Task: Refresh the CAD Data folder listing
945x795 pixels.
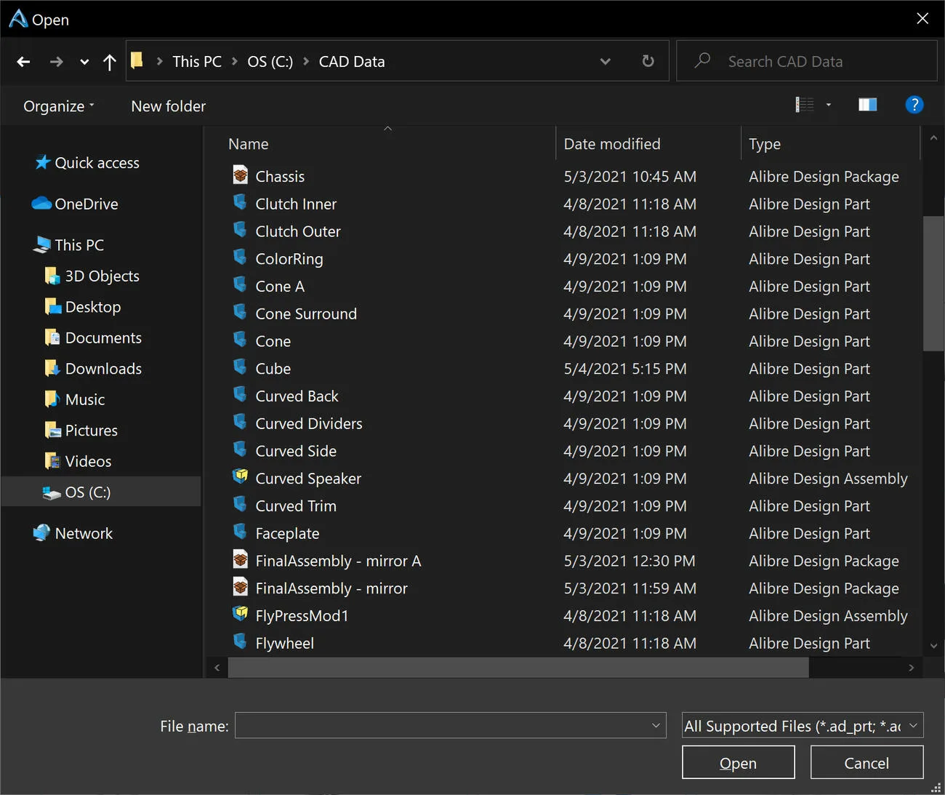Action: pos(648,61)
